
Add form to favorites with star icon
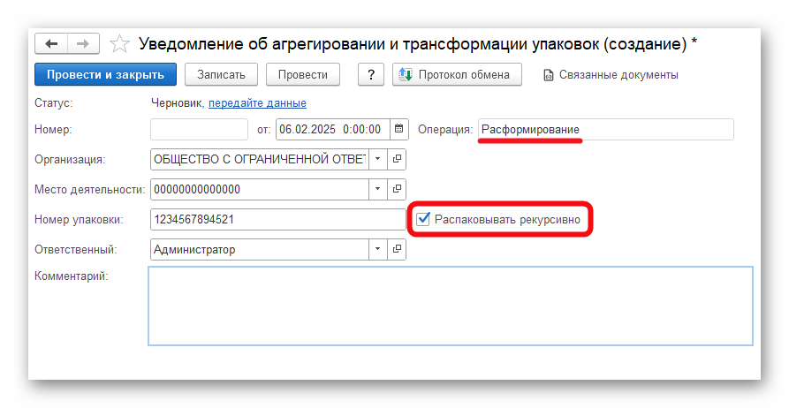[x=119, y=44]
